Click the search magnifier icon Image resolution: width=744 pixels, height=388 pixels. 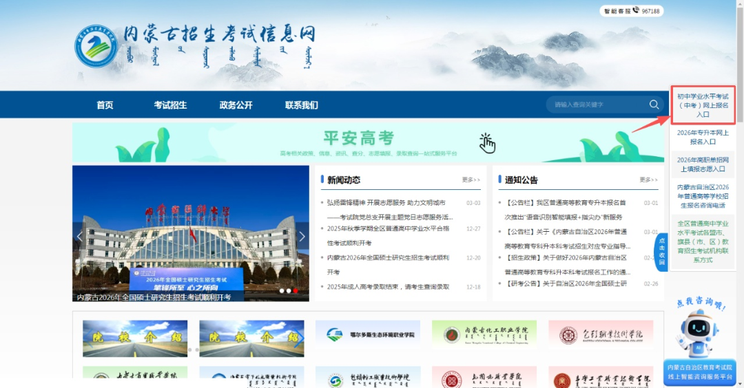[654, 105]
